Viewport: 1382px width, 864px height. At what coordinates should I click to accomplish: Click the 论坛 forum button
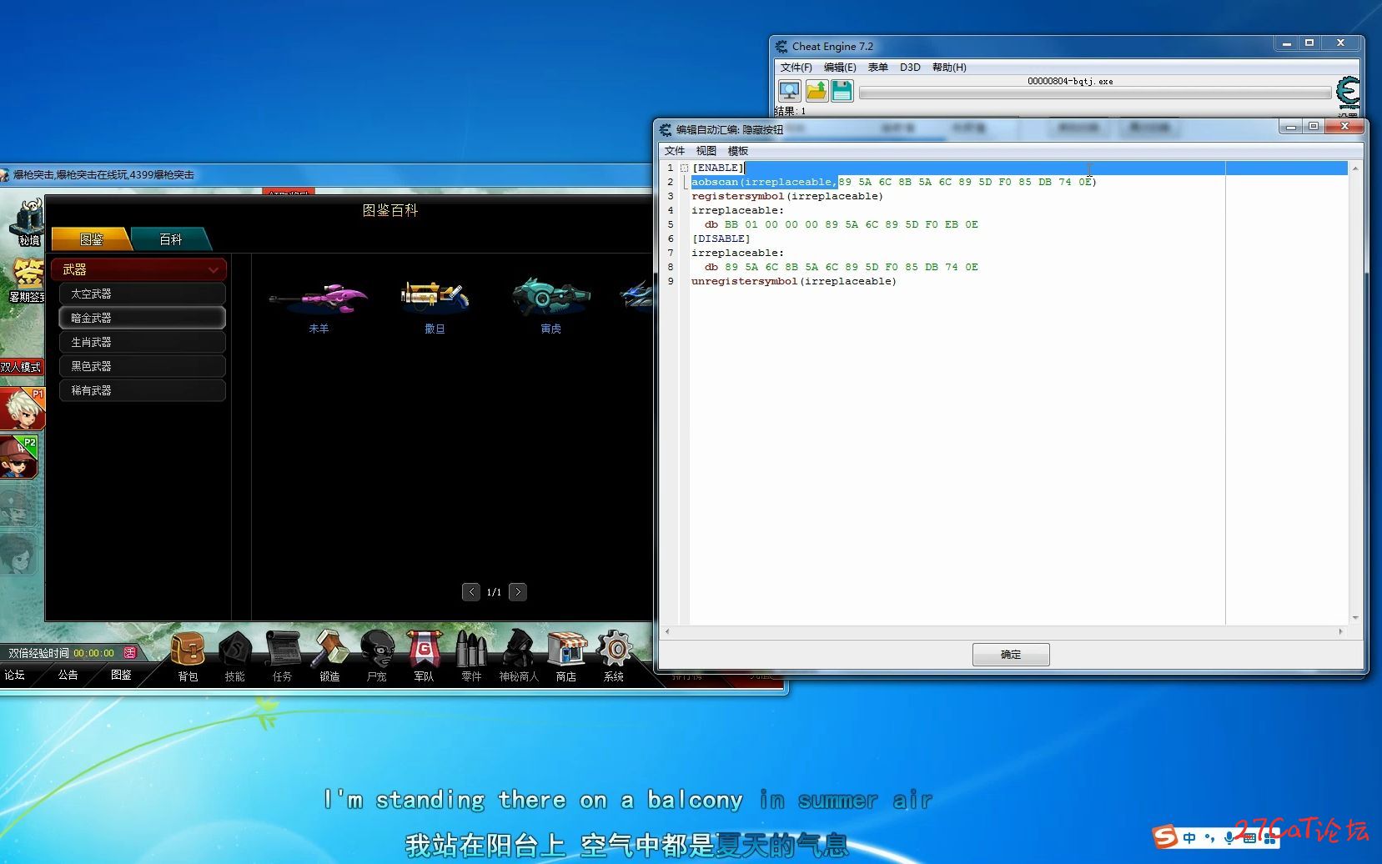point(15,675)
